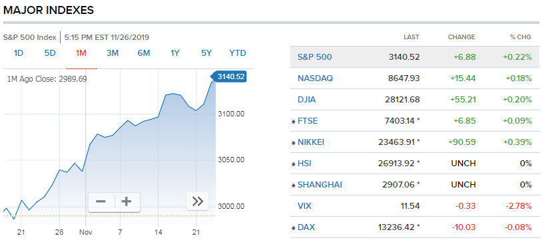Screen dimensions: 542x248
Task: Zoom out the chart with minus icon
Action: pos(101,201)
